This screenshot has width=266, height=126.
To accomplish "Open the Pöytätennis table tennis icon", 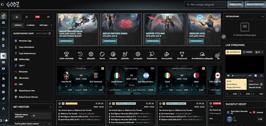I will (x=152, y=54).
